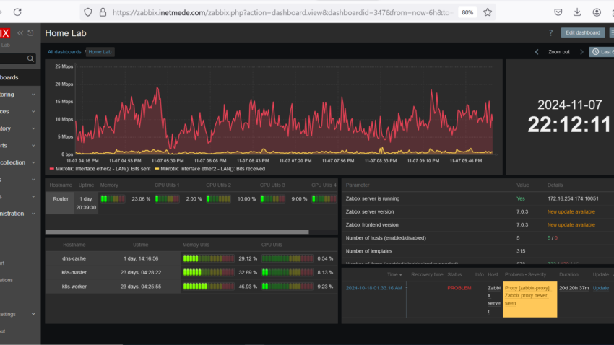
Task: Click the k8s-master hostname row
Action: click(74, 272)
